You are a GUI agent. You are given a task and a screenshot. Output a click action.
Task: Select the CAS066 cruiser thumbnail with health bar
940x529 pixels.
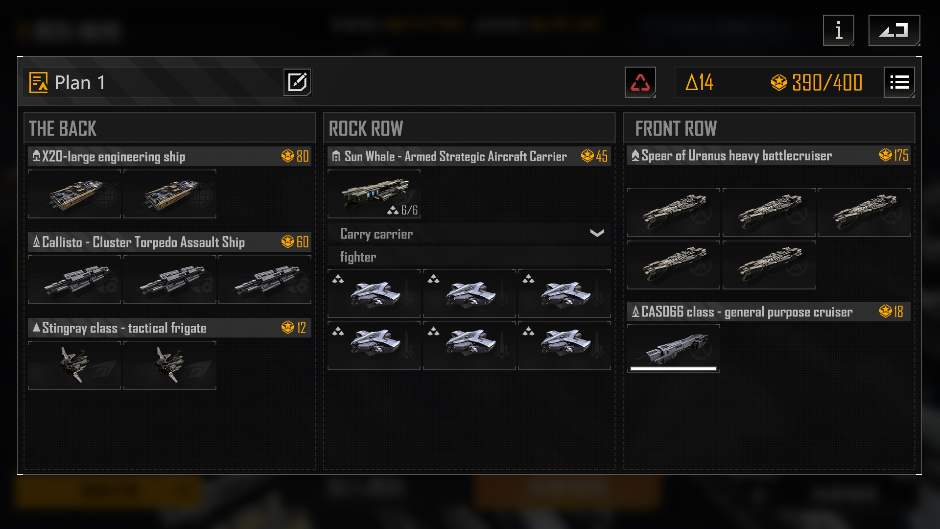click(673, 349)
